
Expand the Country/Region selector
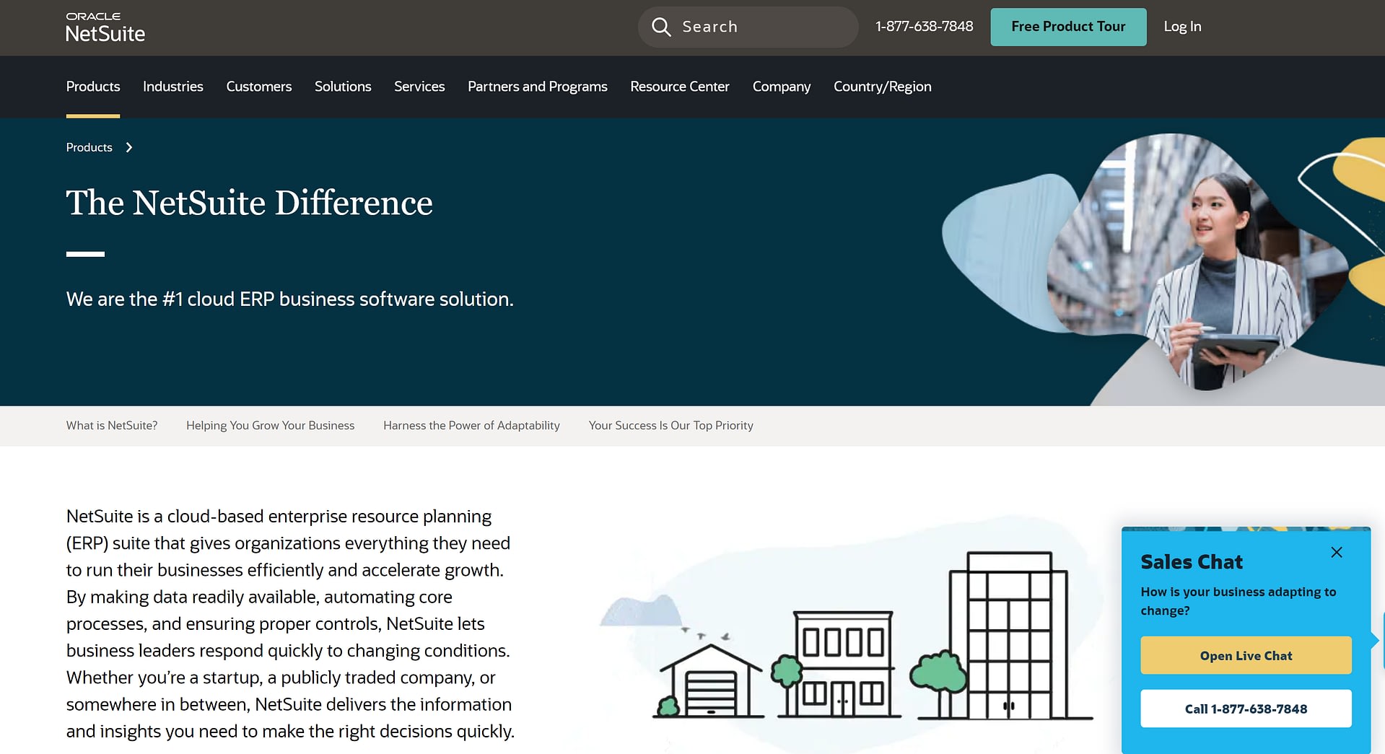coord(882,87)
